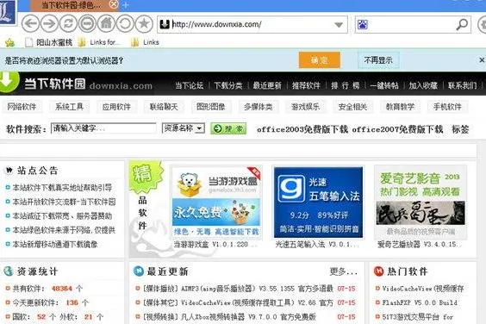Dismiss the default browser notification bar
The height and width of the screenshot is (324, 486).
(x=482, y=59)
